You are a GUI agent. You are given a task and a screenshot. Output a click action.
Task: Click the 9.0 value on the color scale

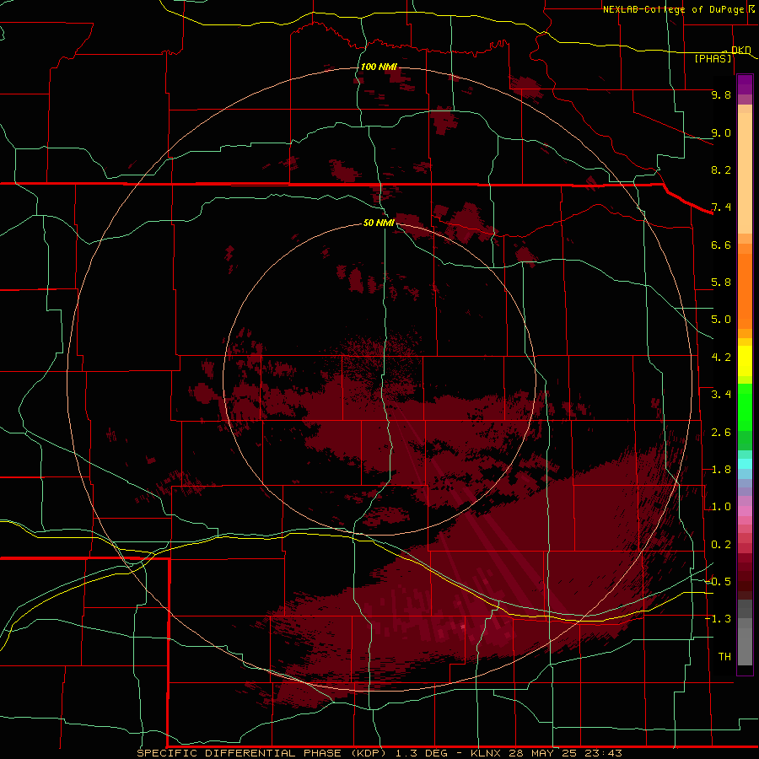point(721,132)
